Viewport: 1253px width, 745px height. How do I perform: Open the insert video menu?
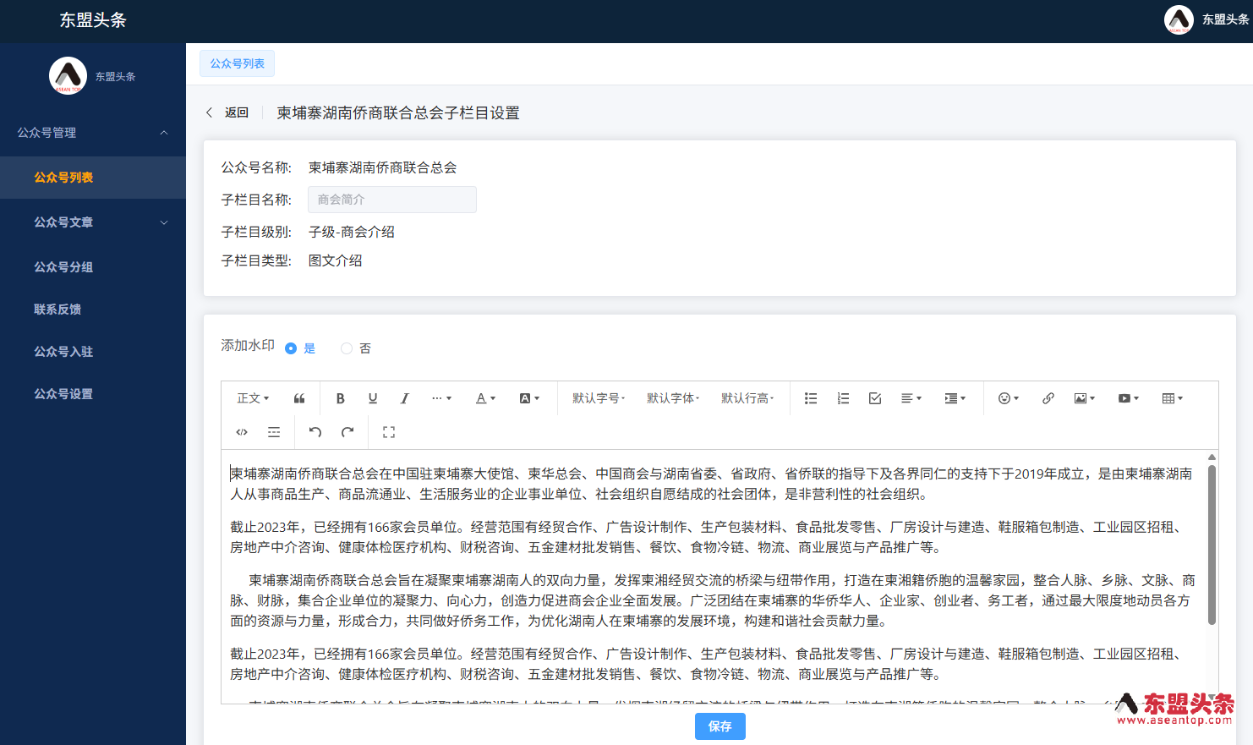click(1129, 398)
